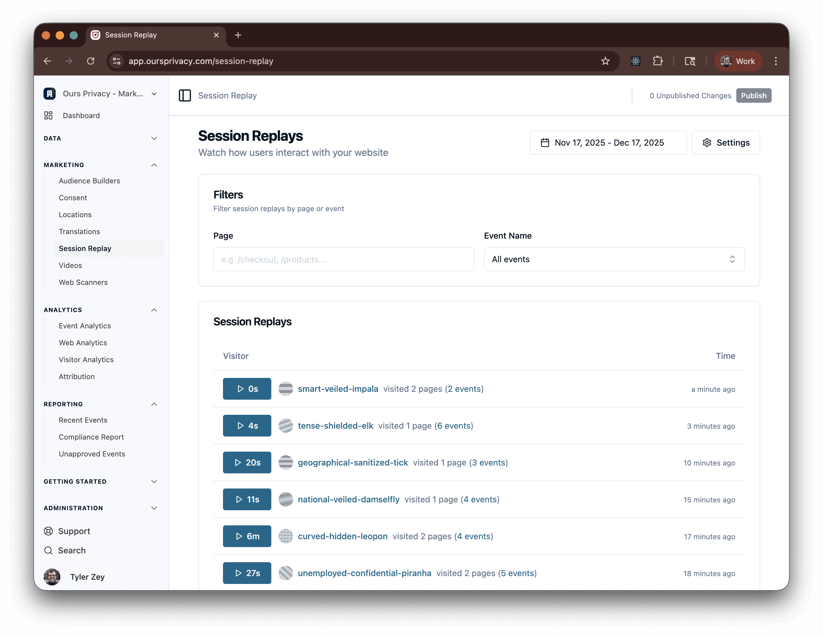Toggle the sidebar panel icon
Screen dimensions: 823x635
(185, 95)
